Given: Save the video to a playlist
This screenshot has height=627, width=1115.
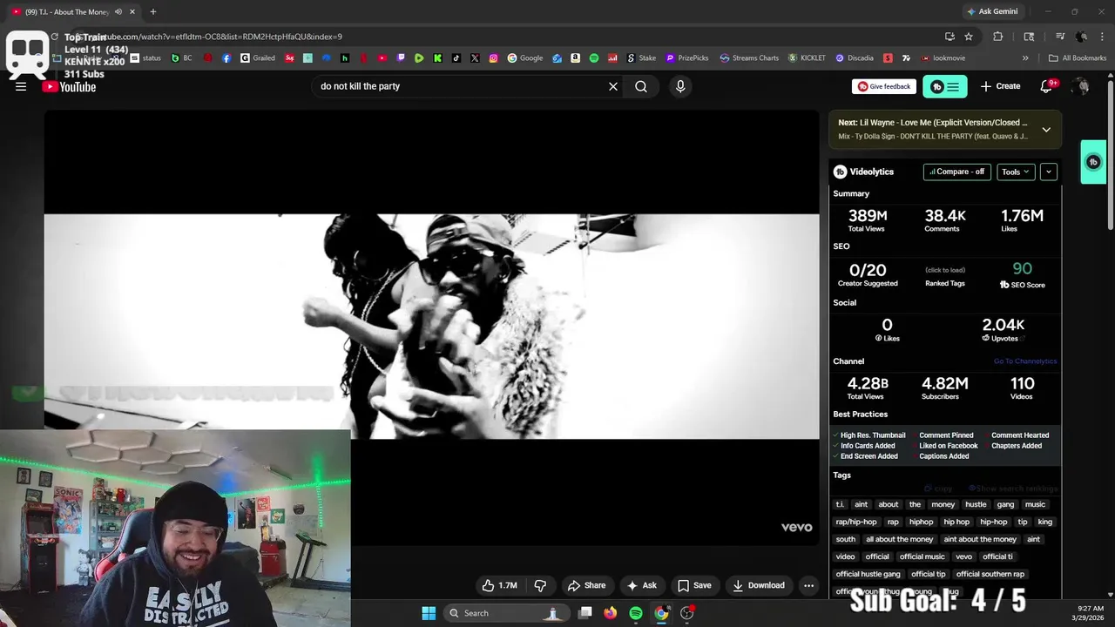Looking at the screenshot, I should coord(694,585).
